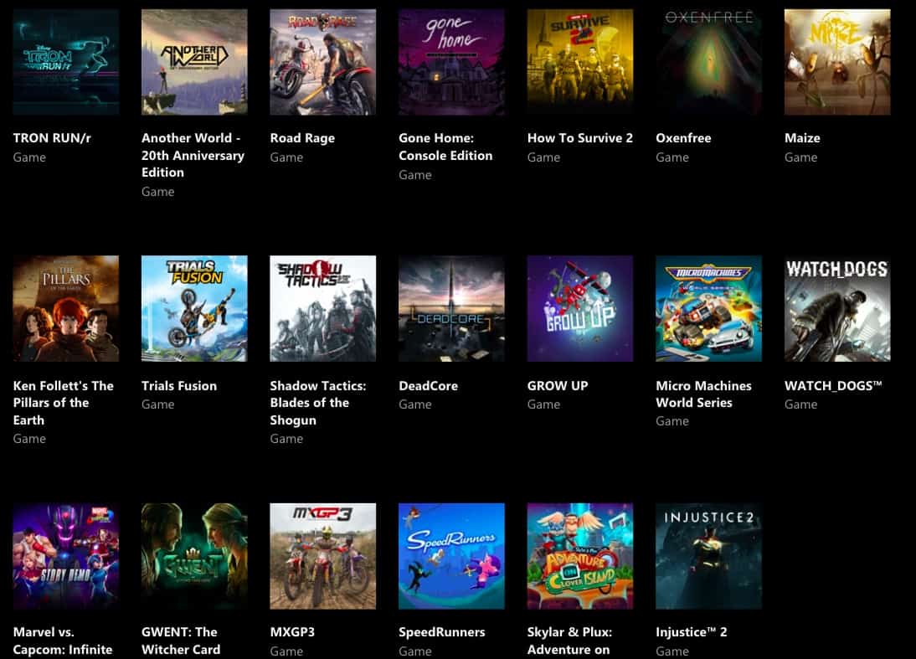
Task: Click the GROW UP game tile image
Action: 580,308
